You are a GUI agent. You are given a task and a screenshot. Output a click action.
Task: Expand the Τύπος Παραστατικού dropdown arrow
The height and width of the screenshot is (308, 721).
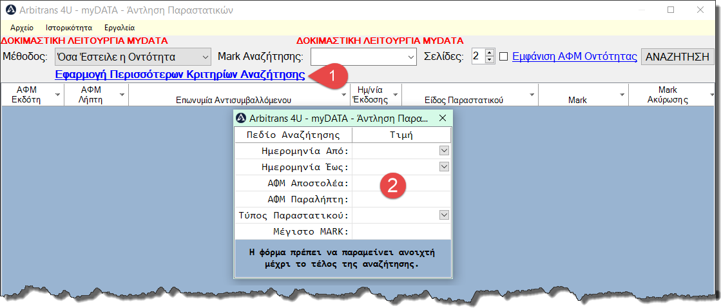[x=444, y=215]
